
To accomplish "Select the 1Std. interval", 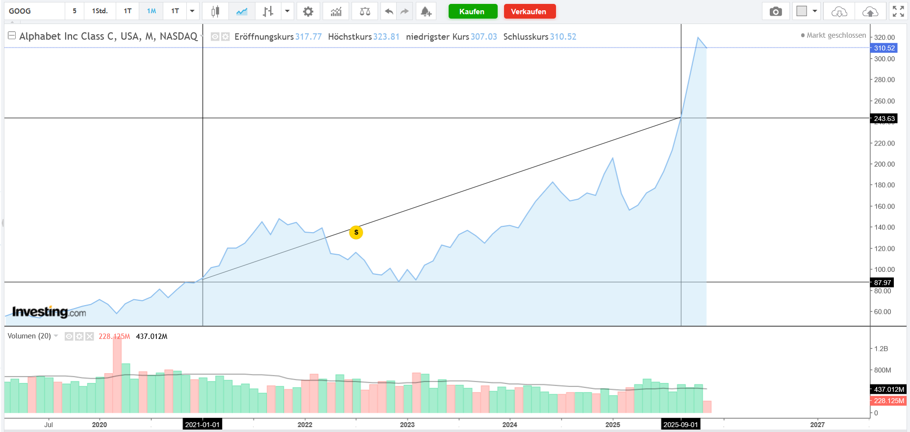I will pyautogui.click(x=100, y=11).
